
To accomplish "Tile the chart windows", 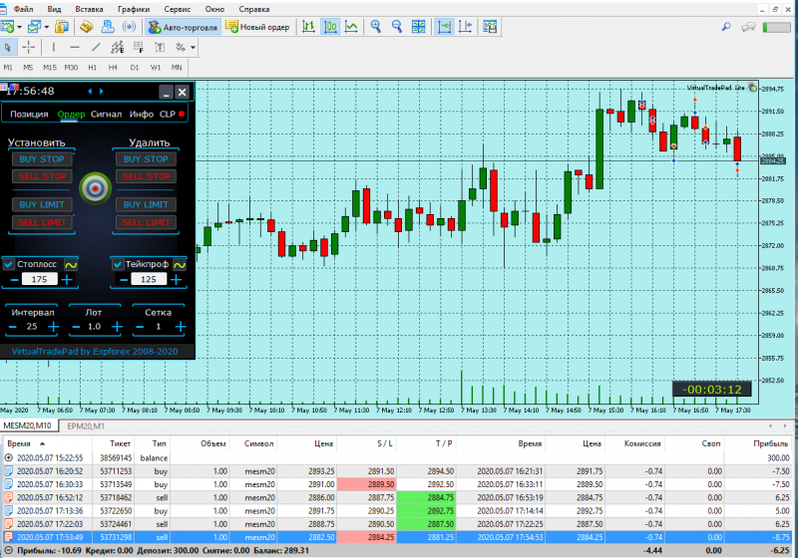I will (x=418, y=27).
